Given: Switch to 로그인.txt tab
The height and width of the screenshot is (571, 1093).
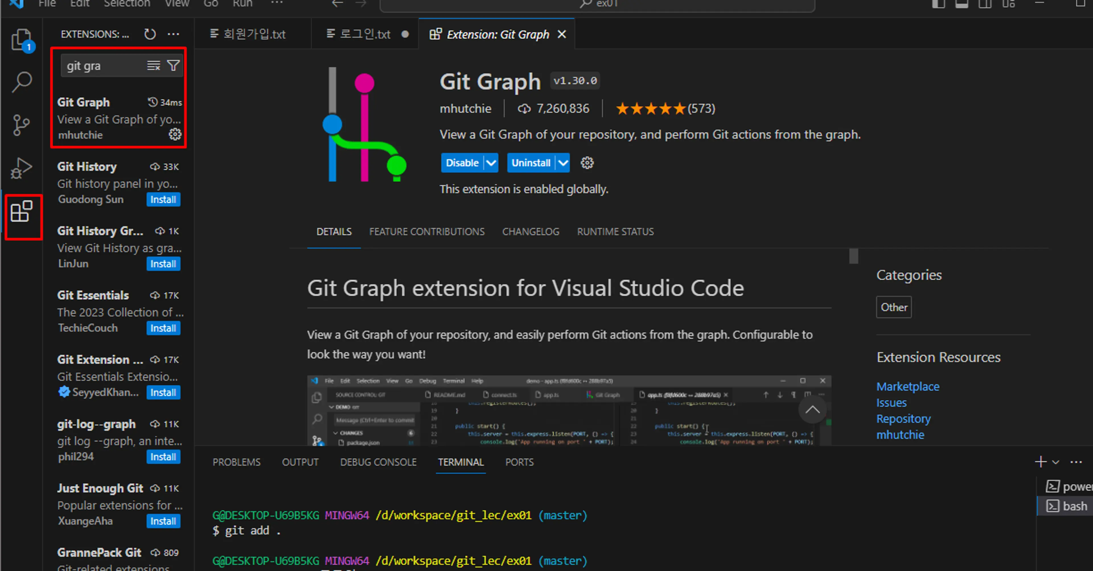Looking at the screenshot, I should [365, 34].
